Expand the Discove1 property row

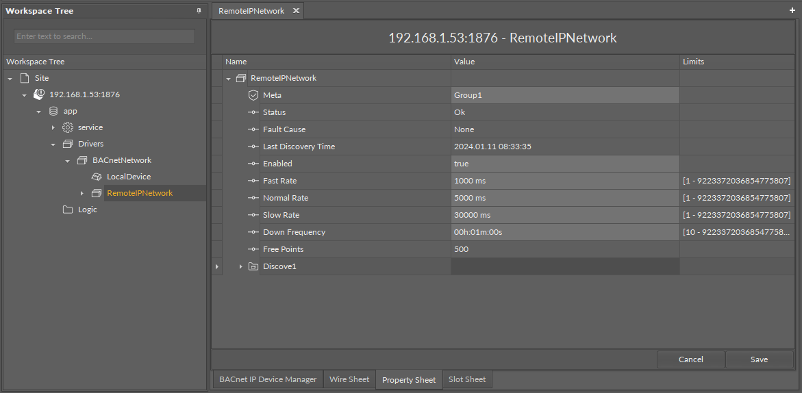(x=240, y=266)
